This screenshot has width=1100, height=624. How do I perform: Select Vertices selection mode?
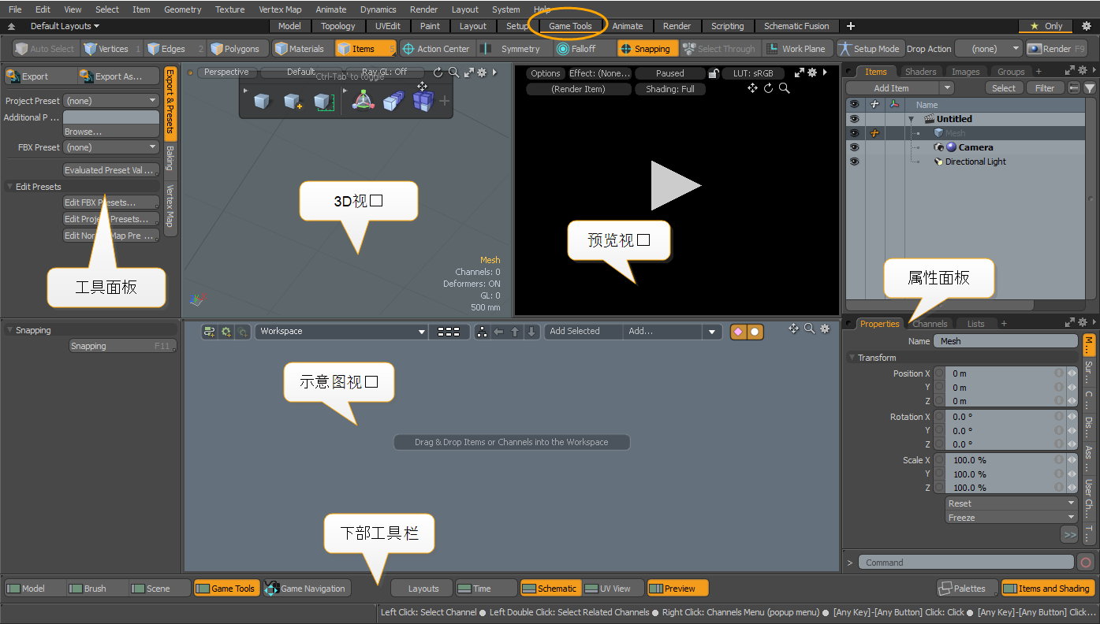[106, 49]
